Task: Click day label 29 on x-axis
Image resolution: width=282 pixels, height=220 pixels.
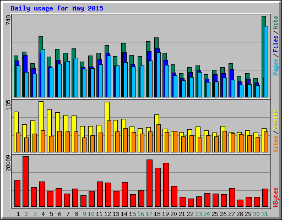Action: tap(248, 214)
